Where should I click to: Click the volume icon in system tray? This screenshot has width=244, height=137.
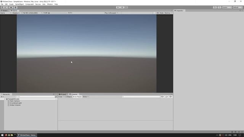226,135
